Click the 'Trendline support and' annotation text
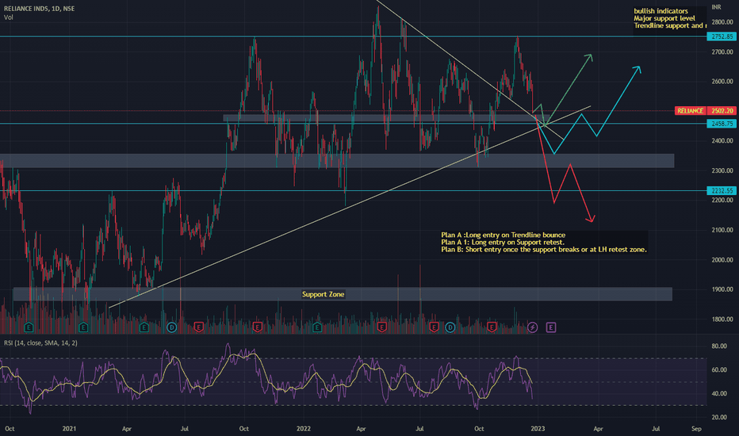The image size is (739, 436). click(670, 25)
